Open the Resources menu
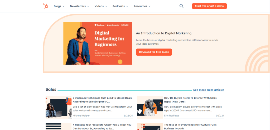 pyautogui.click(x=142, y=6)
